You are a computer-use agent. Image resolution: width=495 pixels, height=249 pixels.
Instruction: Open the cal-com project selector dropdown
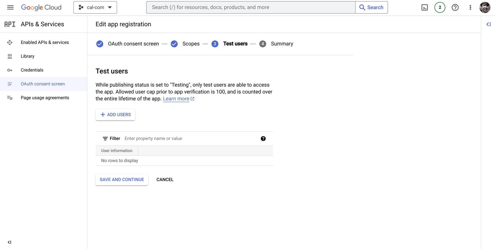95,7
